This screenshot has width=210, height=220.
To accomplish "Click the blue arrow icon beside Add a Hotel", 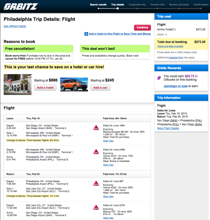I will (x=86, y=34).
